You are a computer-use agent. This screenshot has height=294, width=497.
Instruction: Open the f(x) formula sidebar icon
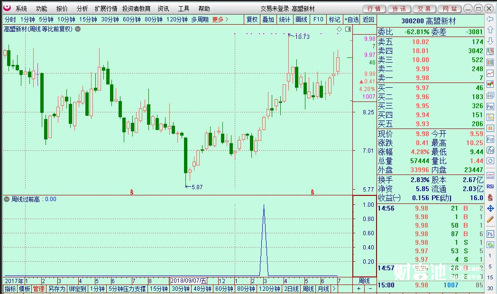490,150
